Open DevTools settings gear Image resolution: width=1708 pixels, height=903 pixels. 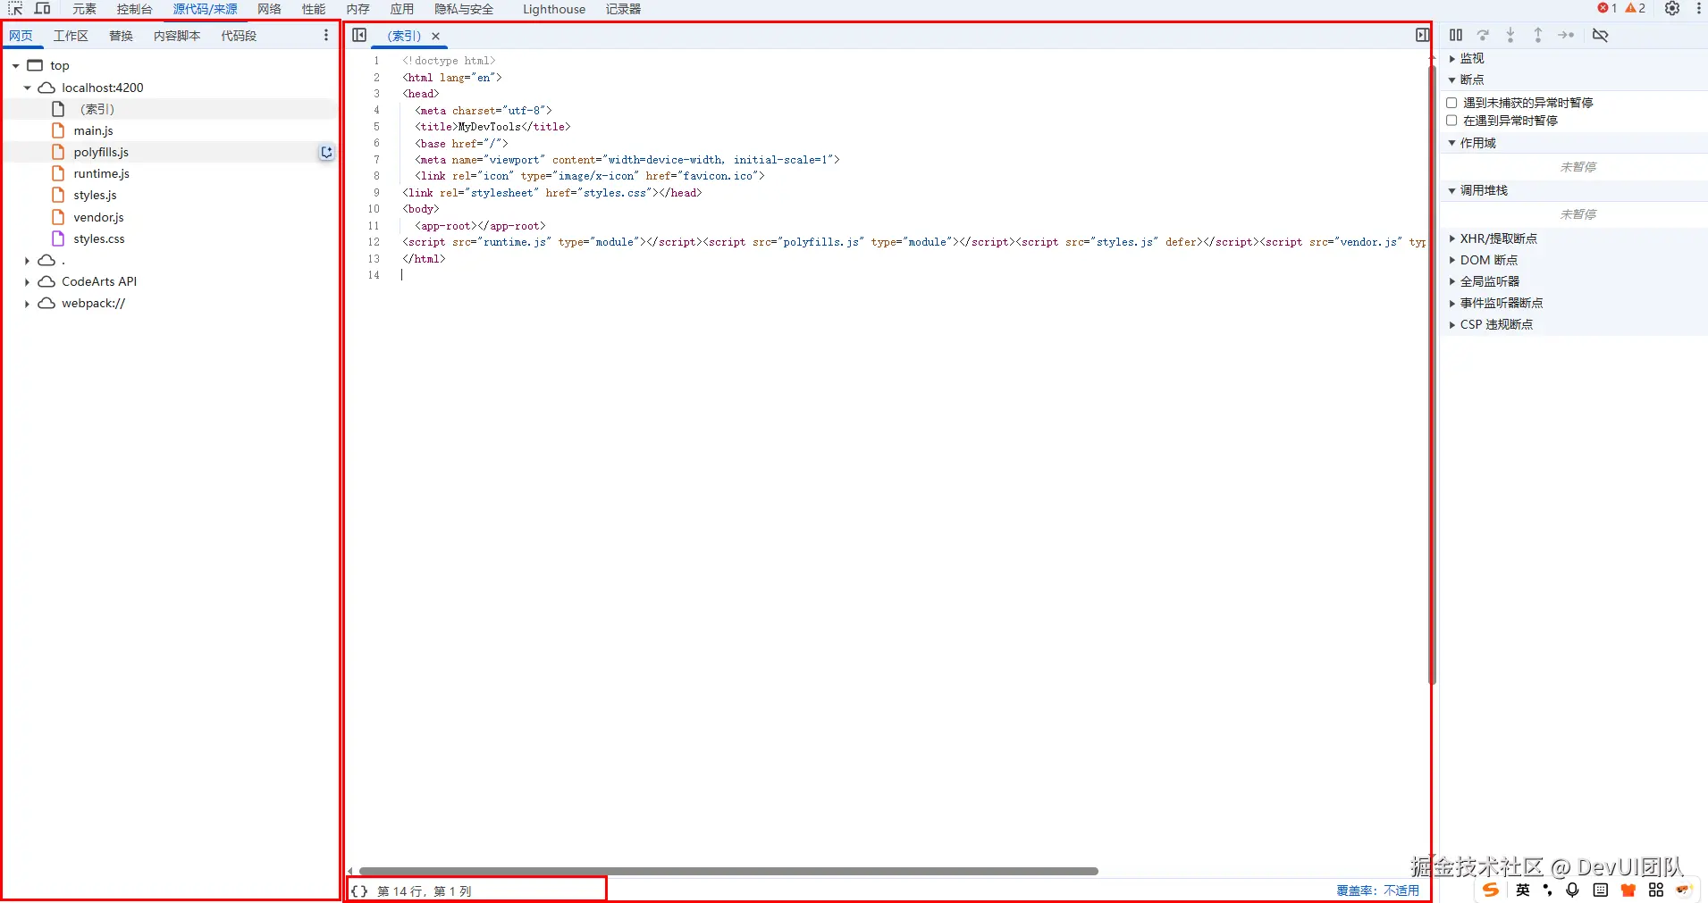pyautogui.click(x=1672, y=9)
